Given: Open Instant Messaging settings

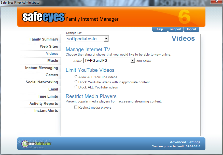Looking at the screenshot, I should click(x=41, y=68).
